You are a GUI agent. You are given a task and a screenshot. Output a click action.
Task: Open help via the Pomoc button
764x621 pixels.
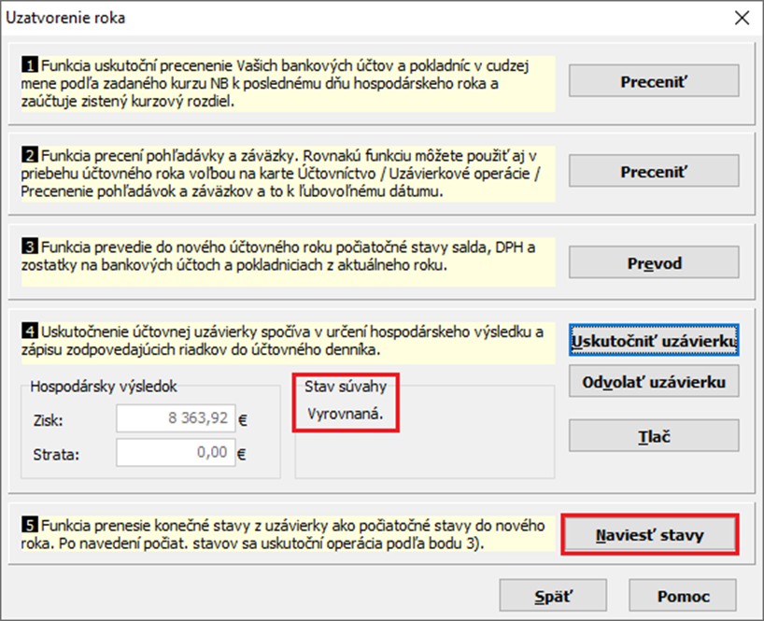682,596
